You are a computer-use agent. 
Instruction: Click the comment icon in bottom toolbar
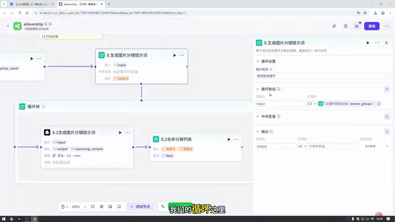pos(93,207)
